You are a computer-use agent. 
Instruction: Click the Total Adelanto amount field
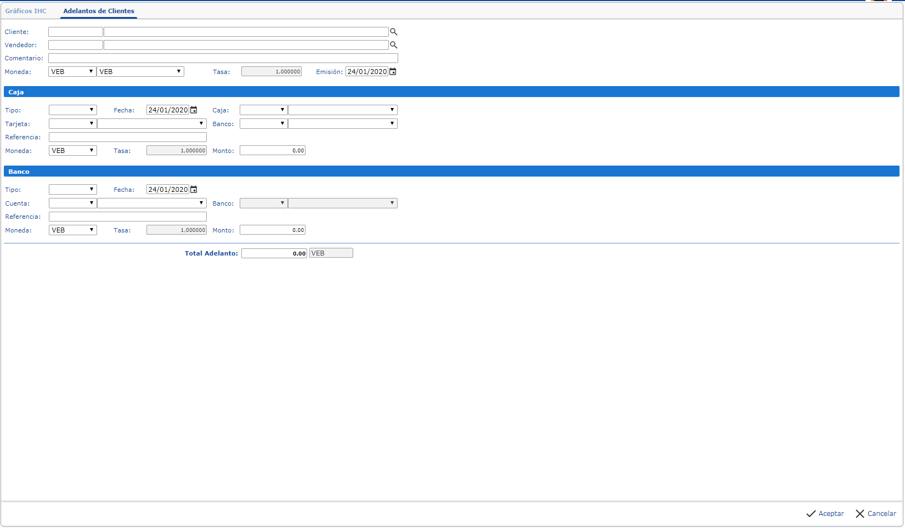(274, 253)
